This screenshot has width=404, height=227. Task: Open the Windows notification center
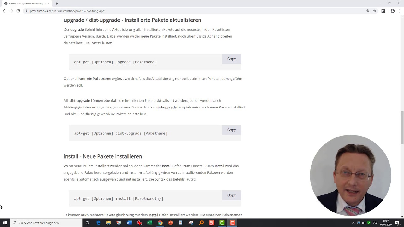click(x=398, y=223)
